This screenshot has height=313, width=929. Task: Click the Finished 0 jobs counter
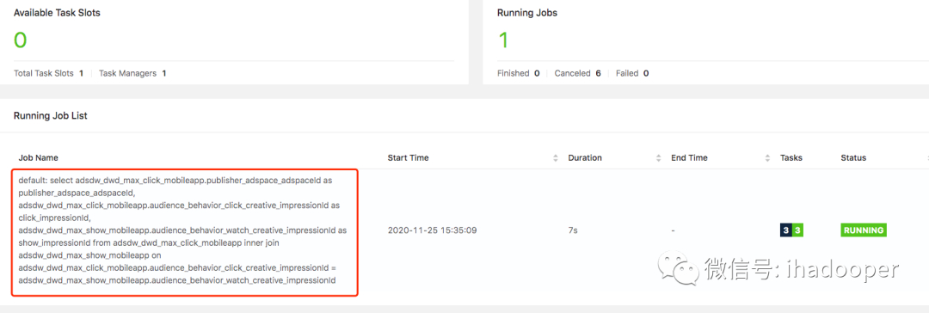pos(519,73)
